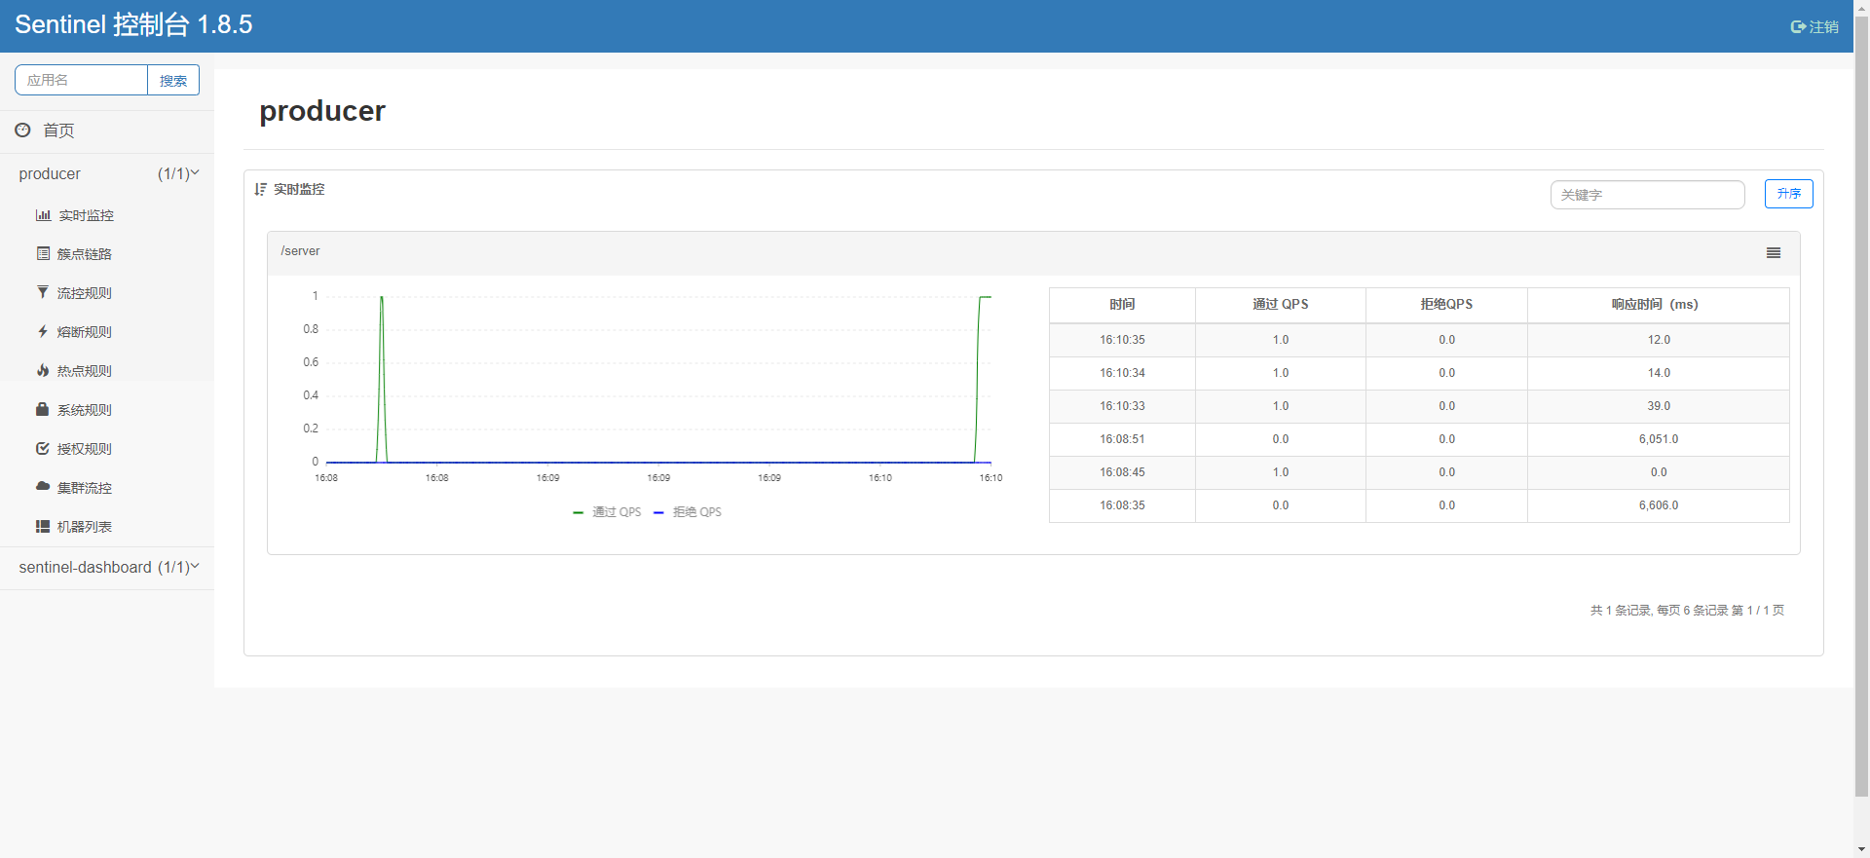The width and height of the screenshot is (1870, 858).
Task: Click the filter icon for 流控规则
Action: 43,292
